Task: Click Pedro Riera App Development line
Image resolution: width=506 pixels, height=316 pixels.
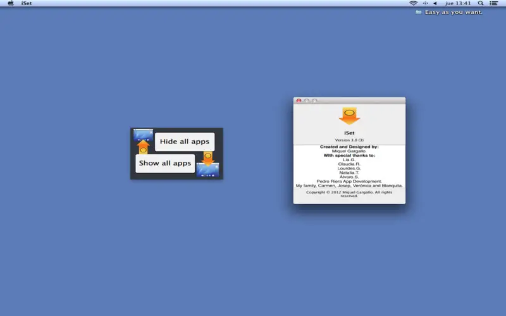Action: pos(349,181)
